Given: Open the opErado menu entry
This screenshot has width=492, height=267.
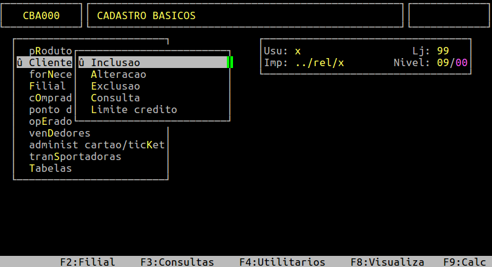Looking at the screenshot, I should tap(51, 121).
